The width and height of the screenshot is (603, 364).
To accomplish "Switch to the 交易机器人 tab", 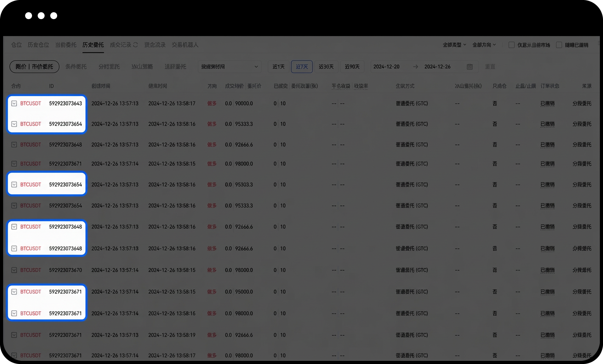I will click(x=185, y=45).
